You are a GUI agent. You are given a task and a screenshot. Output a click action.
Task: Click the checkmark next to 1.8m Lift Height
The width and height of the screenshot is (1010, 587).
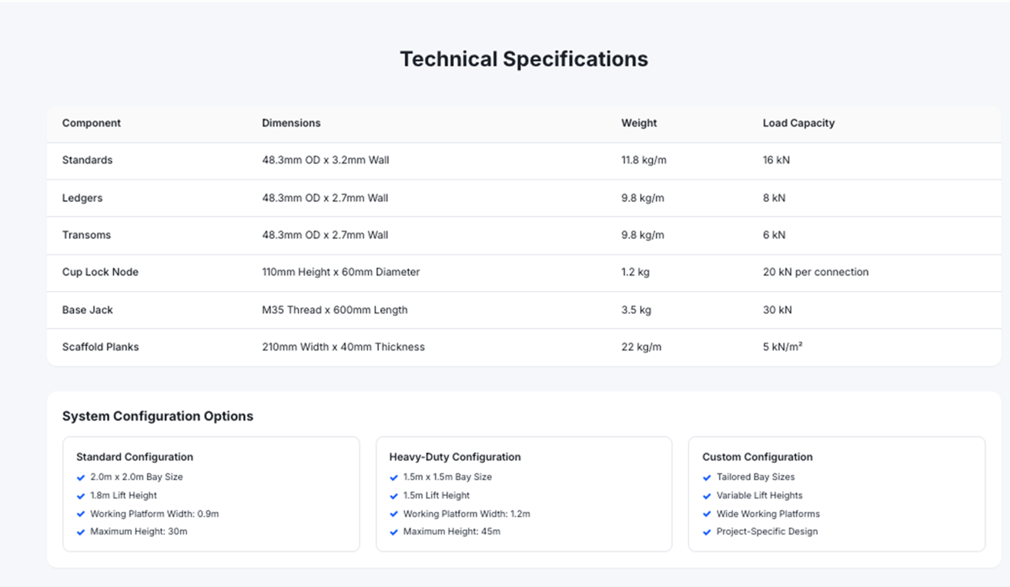click(x=82, y=496)
